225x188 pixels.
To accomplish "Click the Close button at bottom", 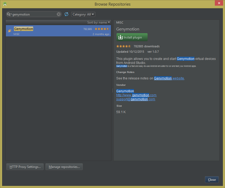I will coord(212,179).
